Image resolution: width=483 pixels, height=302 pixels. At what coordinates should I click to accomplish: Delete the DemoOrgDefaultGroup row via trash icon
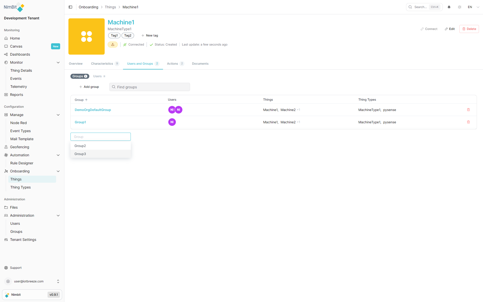click(x=468, y=110)
